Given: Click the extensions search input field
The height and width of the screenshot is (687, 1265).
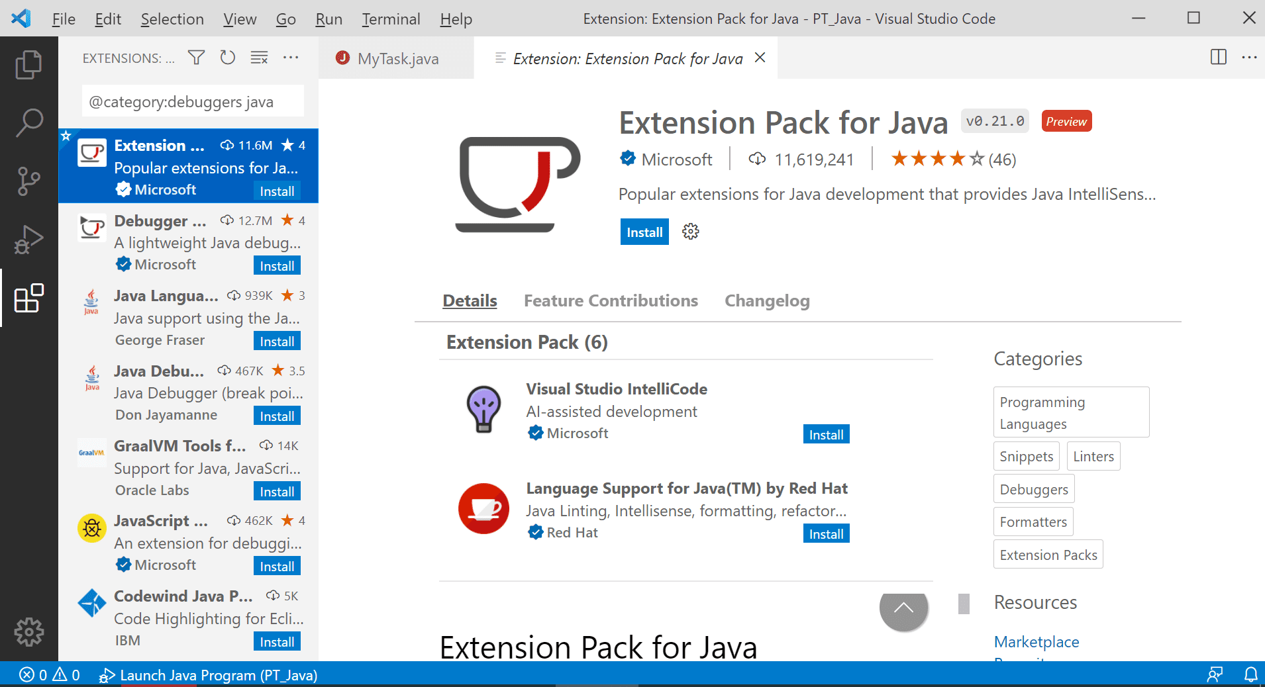Looking at the screenshot, I should pos(193,101).
